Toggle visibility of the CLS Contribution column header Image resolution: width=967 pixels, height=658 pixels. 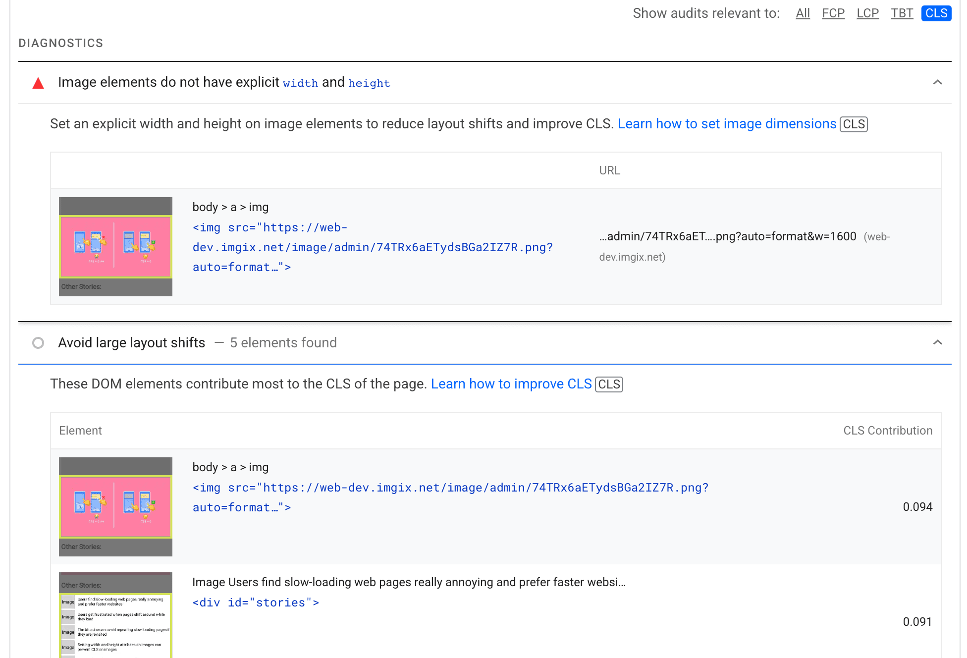tap(888, 431)
